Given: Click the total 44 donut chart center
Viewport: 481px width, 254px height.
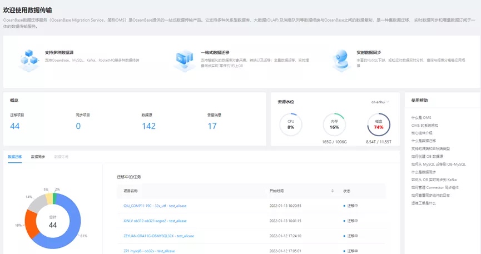Looking at the screenshot, I should click(x=53, y=222).
